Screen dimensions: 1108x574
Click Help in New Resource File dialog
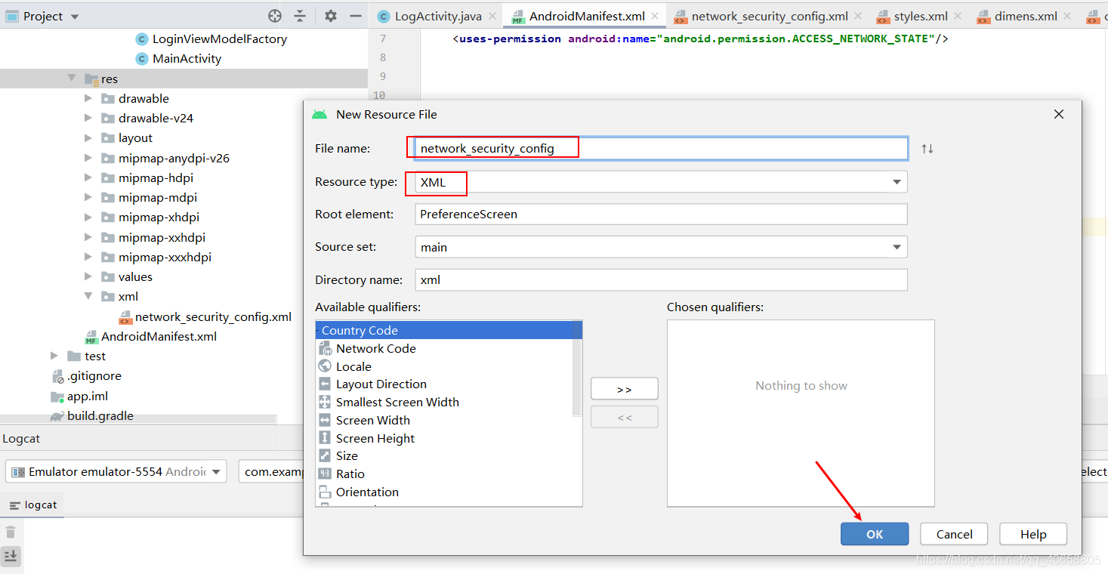[1033, 534]
